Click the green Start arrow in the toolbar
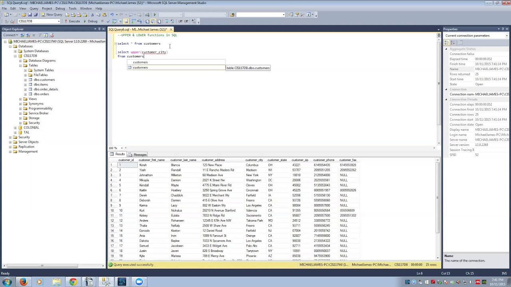The width and height of the screenshot is (511, 287). pyautogui.click(x=155, y=15)
